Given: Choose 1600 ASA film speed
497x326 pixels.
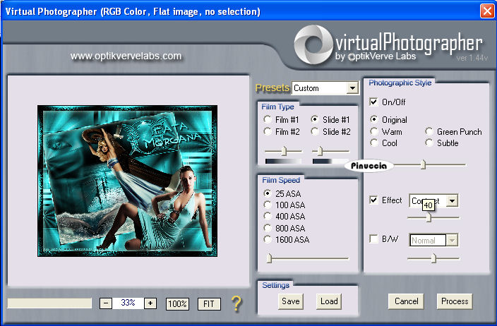Looking at the screenshot, I should pyautogui.click(x=268, y=239).
